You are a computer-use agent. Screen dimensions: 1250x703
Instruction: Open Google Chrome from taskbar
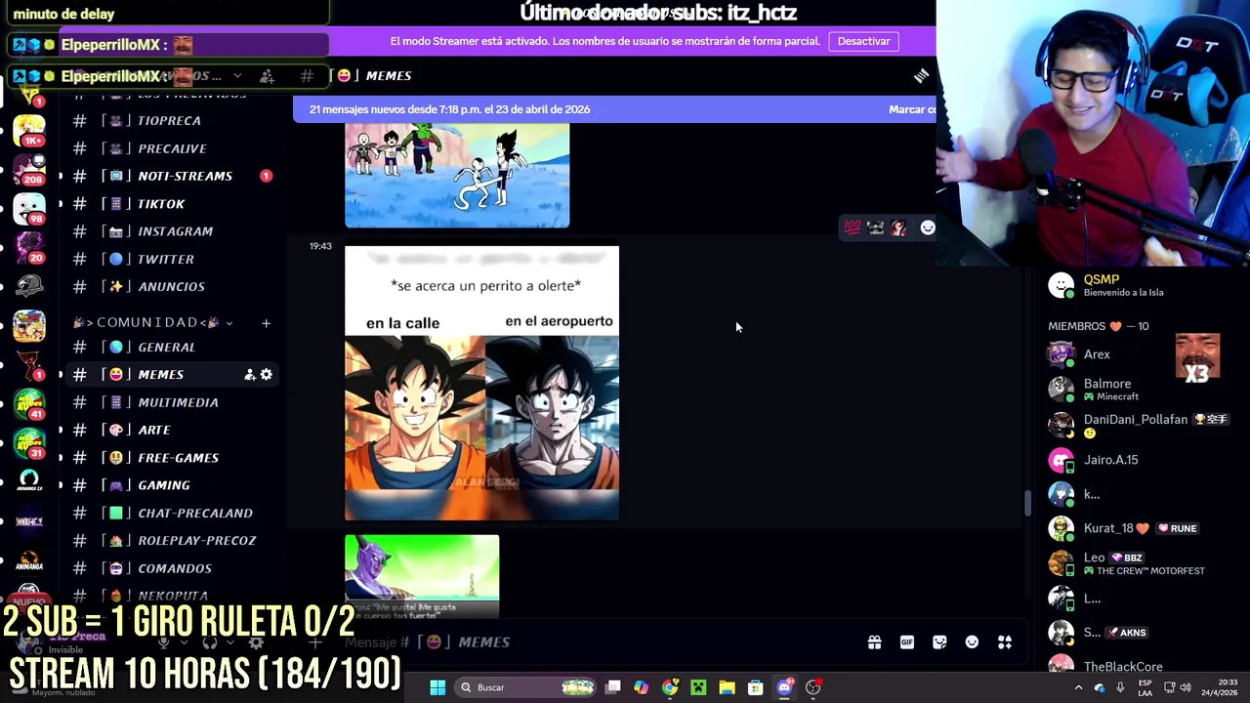pyautogui.click(x=670, y=687)
